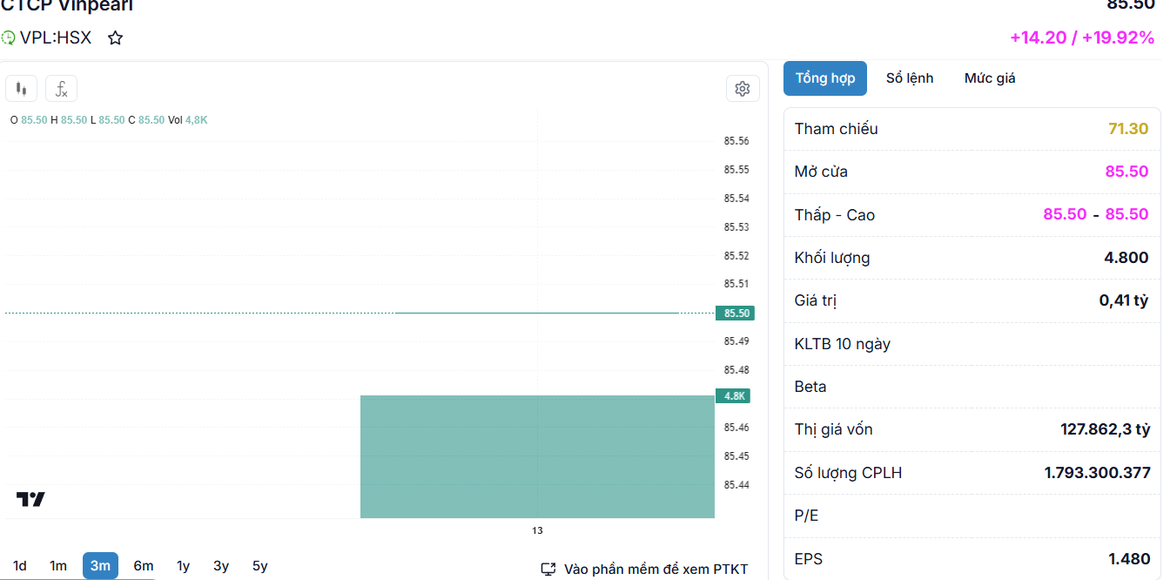Open the candlestick chart type selector

click(21, 88)
